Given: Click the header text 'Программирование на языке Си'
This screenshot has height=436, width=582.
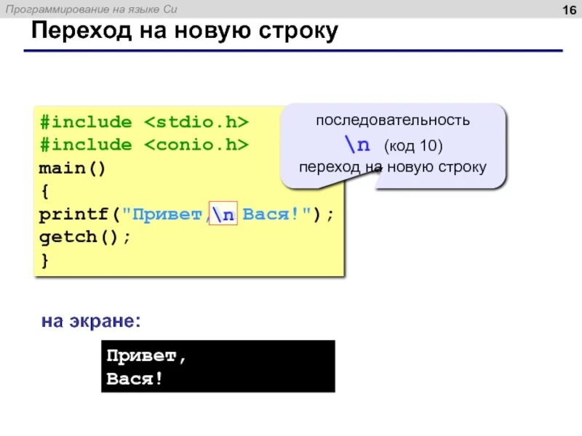Looking at the screenshot, I should (x=92, y=9).
